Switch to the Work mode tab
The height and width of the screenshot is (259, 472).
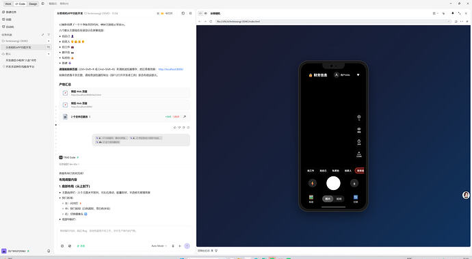click(8, 4)
